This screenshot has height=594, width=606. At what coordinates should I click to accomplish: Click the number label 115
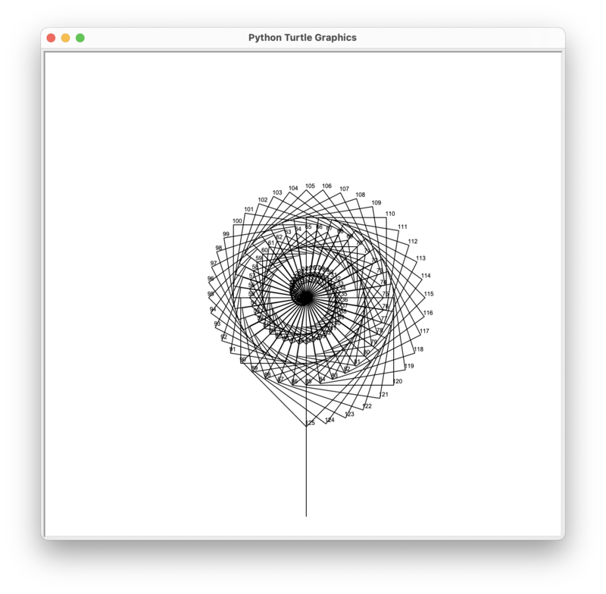429,294
